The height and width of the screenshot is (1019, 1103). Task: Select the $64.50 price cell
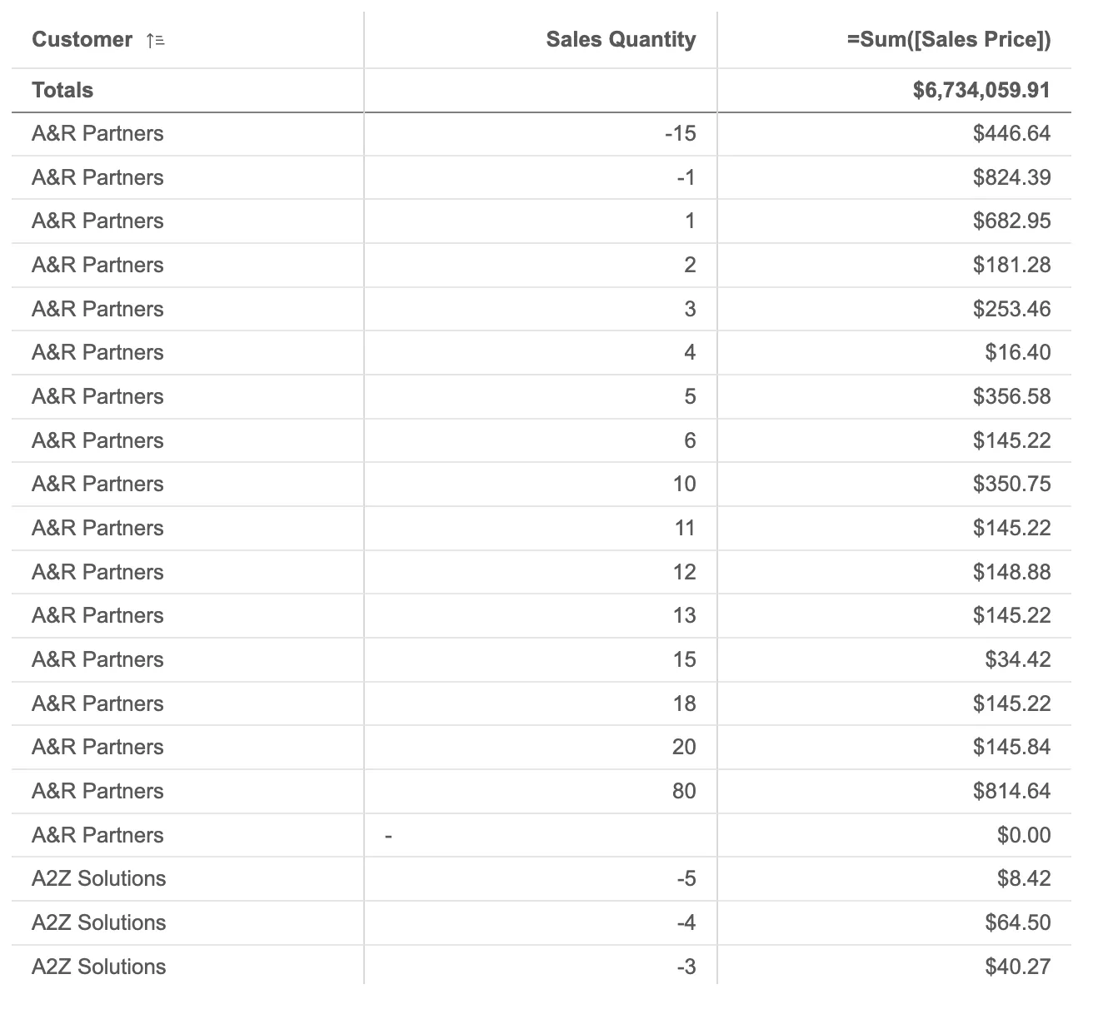tap(1017, 922)
